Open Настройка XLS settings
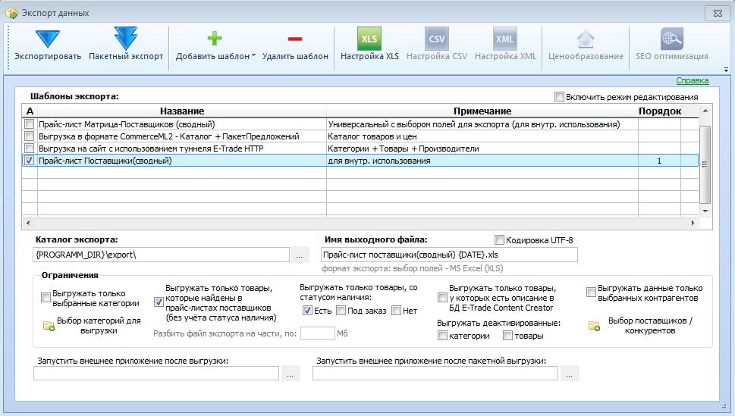The width and height of the screenshot is (735, 416). [369, 45]
